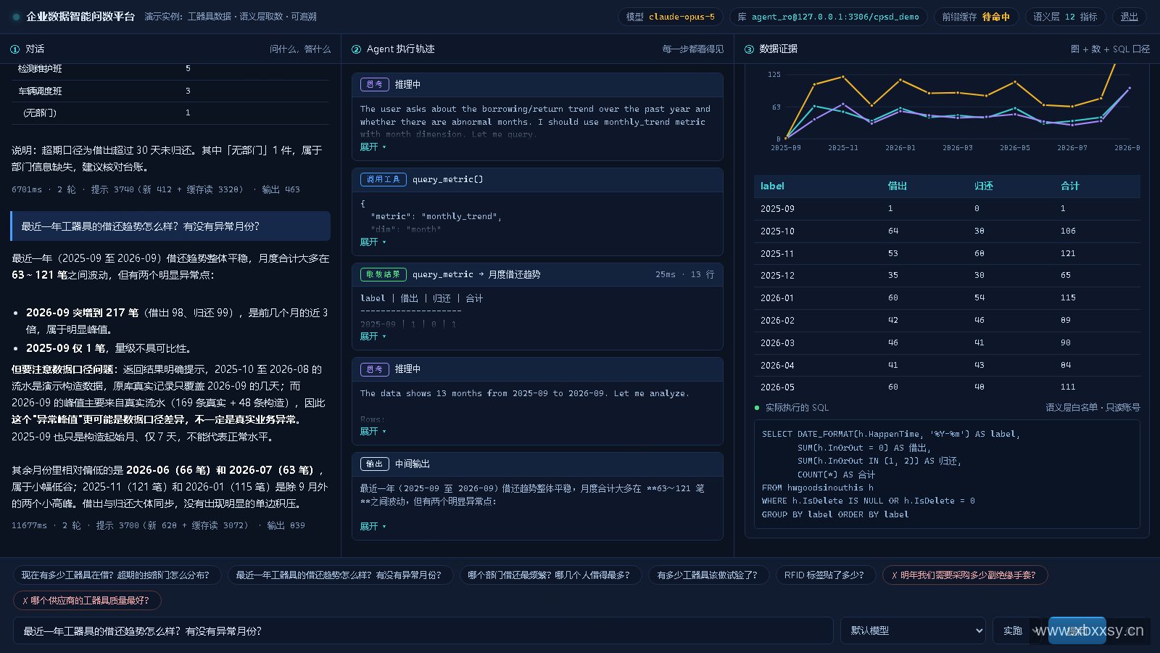Image resolution: width=1160 pixels, height=653 pixels.
Task: Click the 前缀缓存 待命中 status pill
Action: (x=976, y=17)
